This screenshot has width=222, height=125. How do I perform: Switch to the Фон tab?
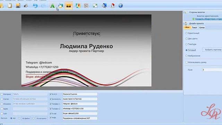[x=187, y=27]
